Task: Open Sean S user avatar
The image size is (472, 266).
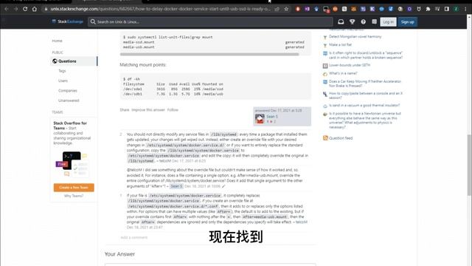Action: [x=260, y=118]
